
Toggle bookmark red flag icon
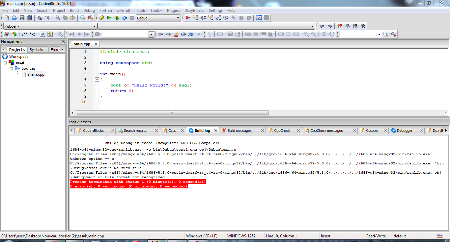click(340, 26)
